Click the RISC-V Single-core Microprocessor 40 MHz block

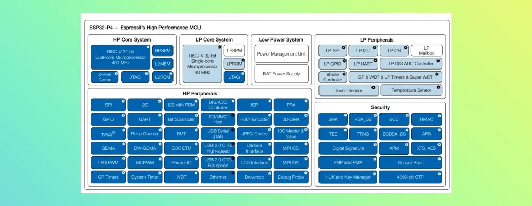tap(203, 64)
